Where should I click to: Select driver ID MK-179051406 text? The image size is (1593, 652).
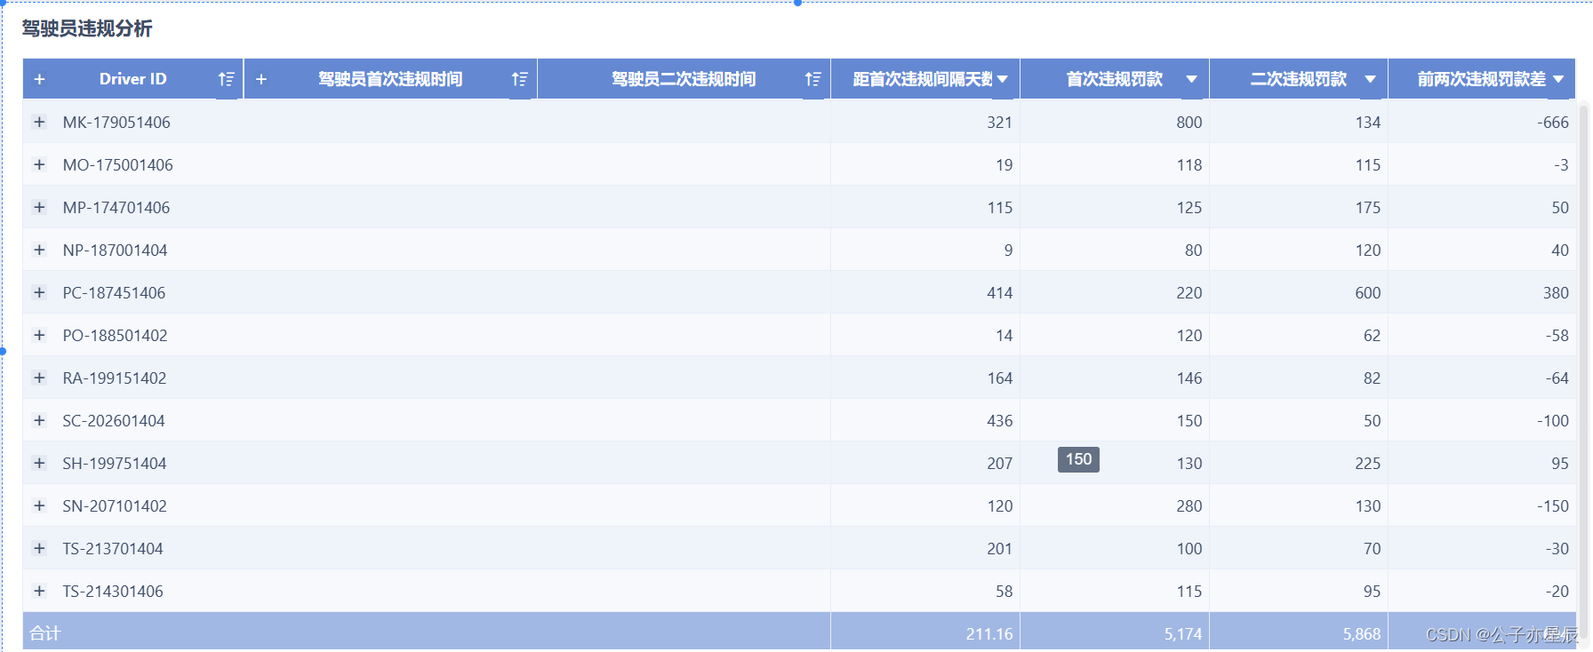pos(116,122)
